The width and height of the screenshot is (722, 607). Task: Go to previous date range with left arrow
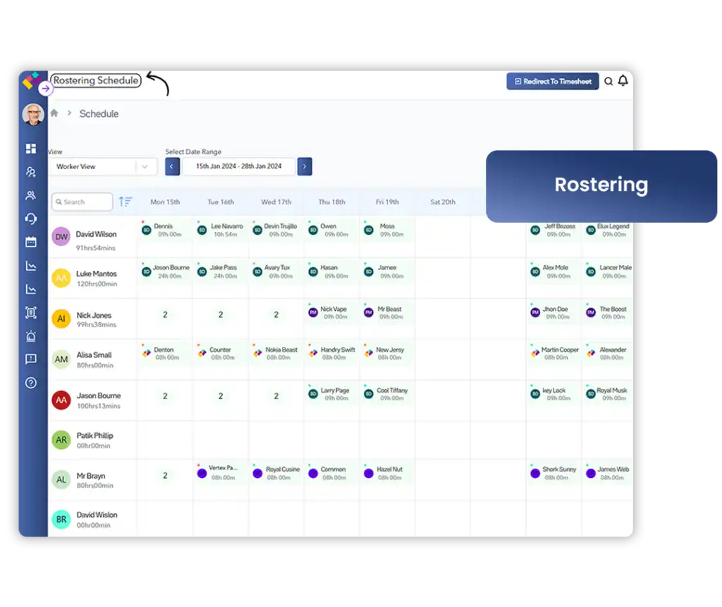coord(173,166)
